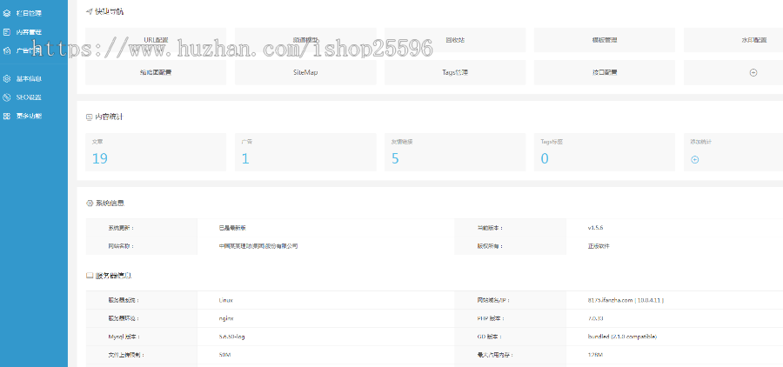Click the plus circle icon under 添加统计
The height and width of the screenshot is (367, 783).
694,160
